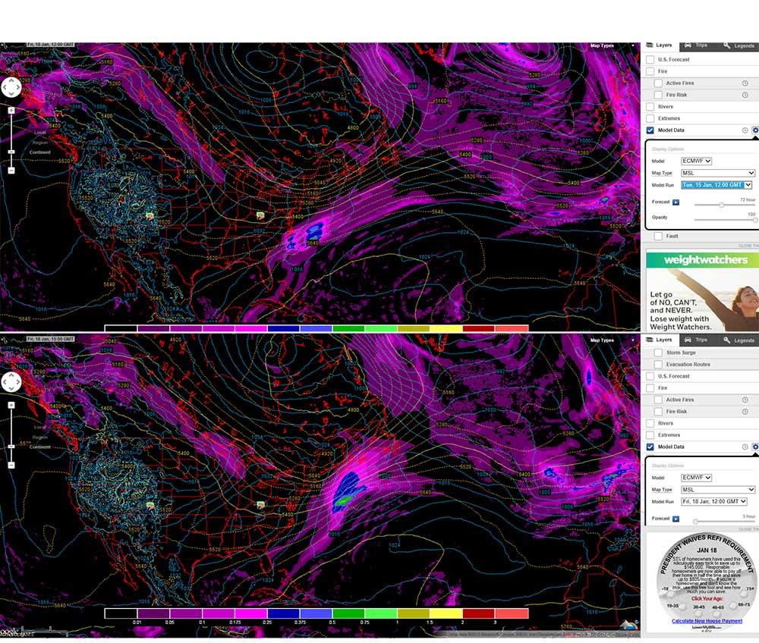Pan bottom map left with arrow control

click(5, 382)
